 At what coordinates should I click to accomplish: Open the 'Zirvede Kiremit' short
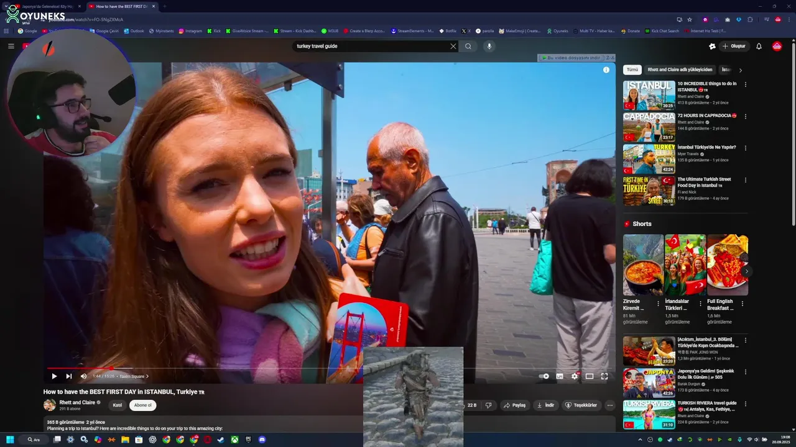point(643,264)
